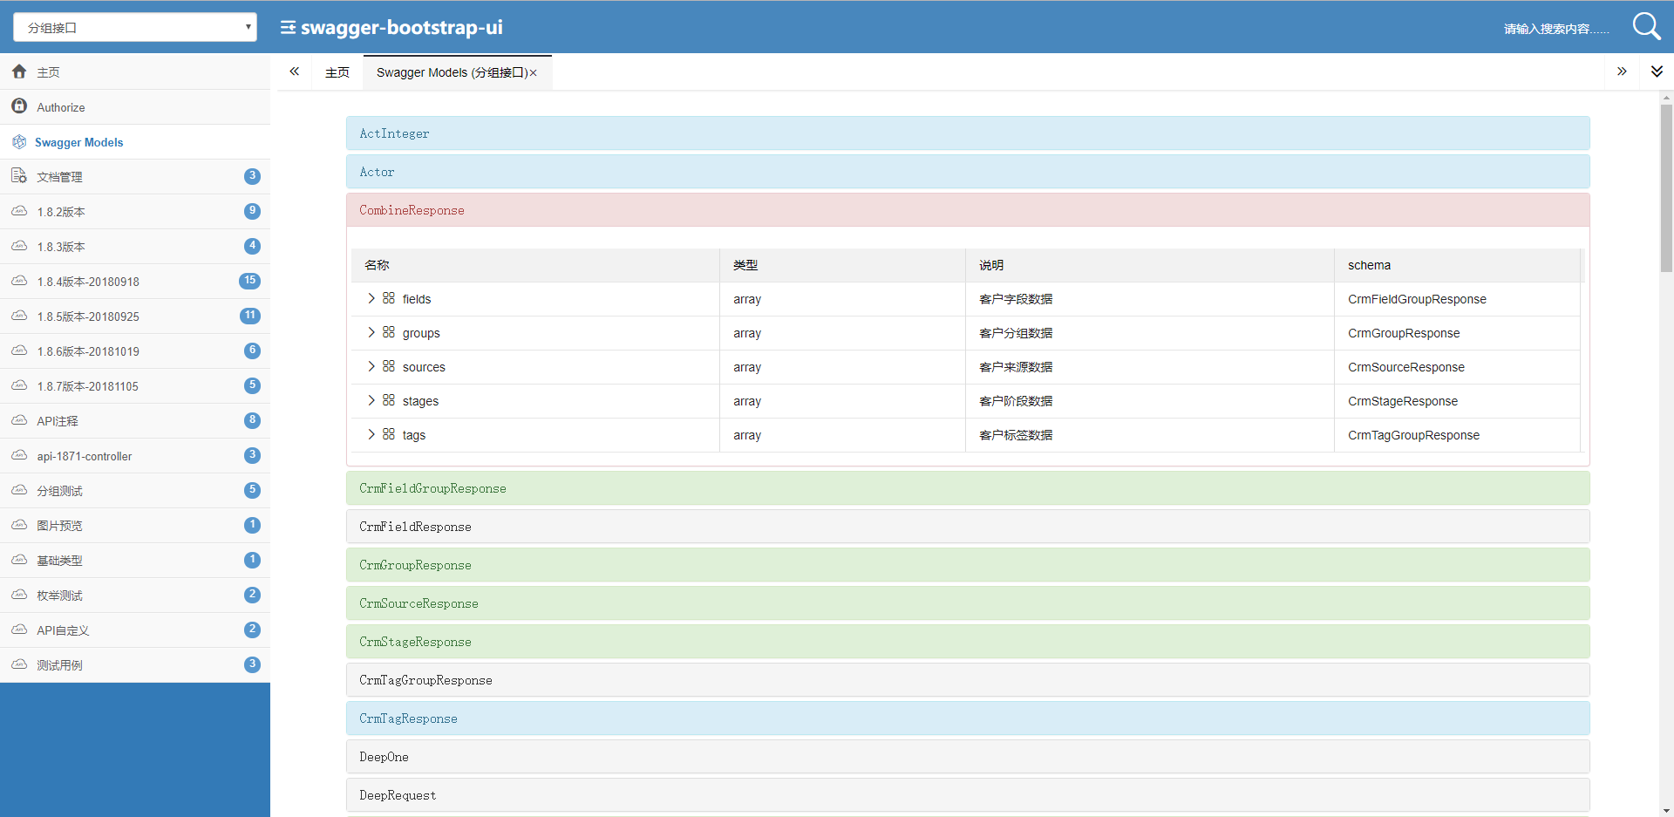Open the double-chevron-down tab options menu

point(1657,71)
